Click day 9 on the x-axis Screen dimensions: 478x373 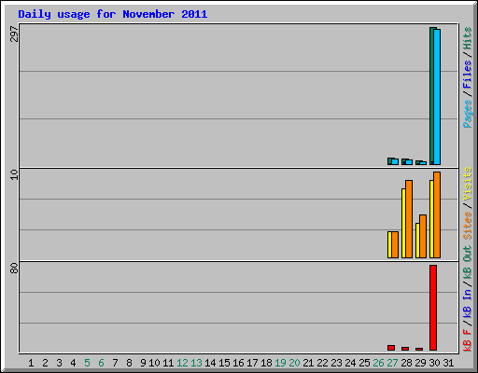click(143, 363)
